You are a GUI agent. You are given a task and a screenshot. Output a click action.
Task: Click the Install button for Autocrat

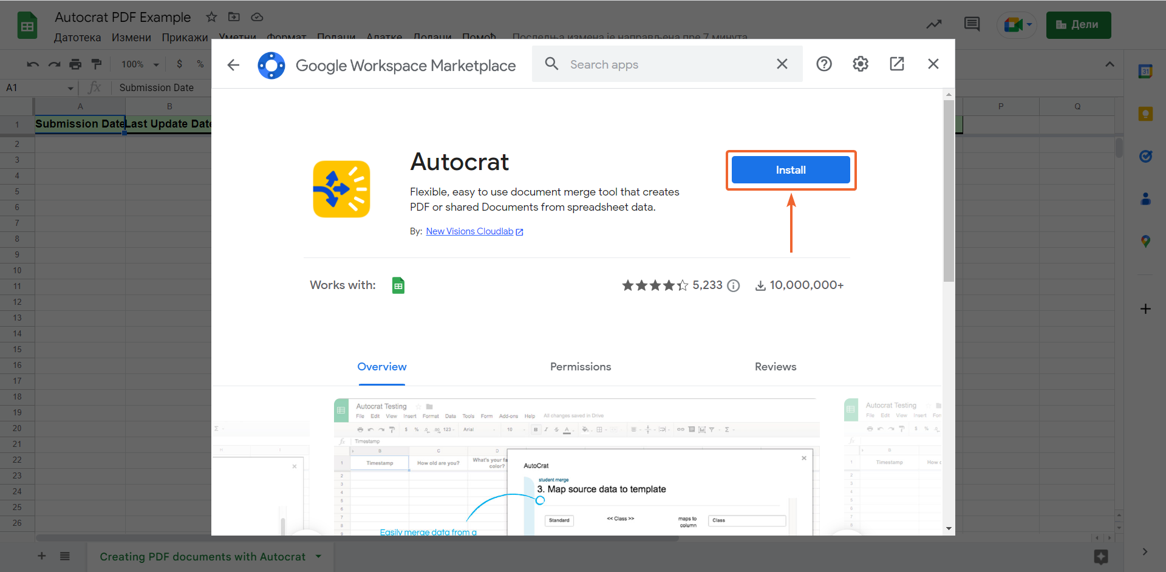click(x=791, y=170)
